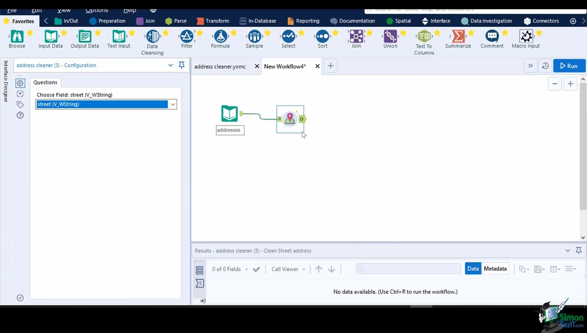Click the canvas vertical scrollbar
Viewport: 587px width, 333px height.
click(x=583, y=147)
